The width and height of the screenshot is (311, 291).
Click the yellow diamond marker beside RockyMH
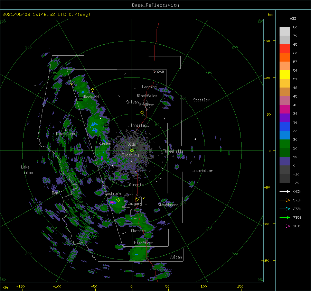(92, 90)
